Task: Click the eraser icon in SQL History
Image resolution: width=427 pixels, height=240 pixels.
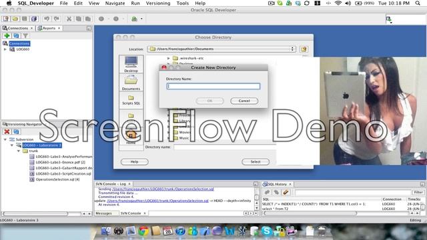Action: pyautogui.click(x=286, y=193)
